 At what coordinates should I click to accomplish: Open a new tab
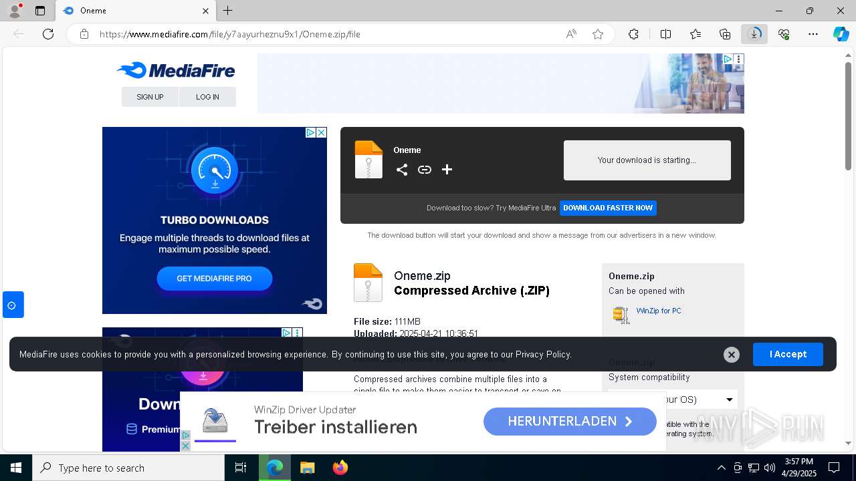pos(228,11)
